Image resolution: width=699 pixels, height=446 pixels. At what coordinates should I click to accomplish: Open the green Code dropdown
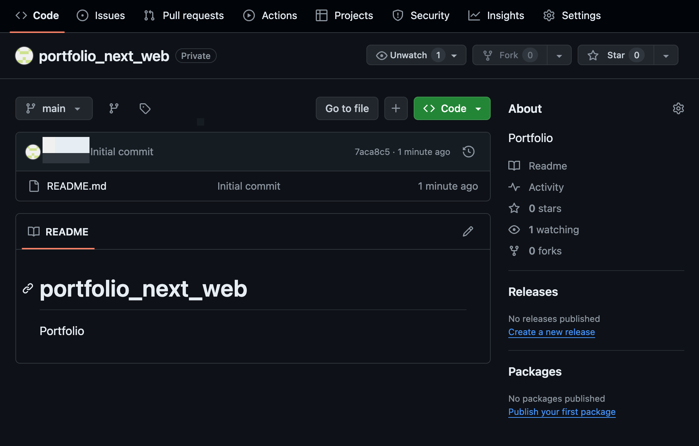click(452, 108)
